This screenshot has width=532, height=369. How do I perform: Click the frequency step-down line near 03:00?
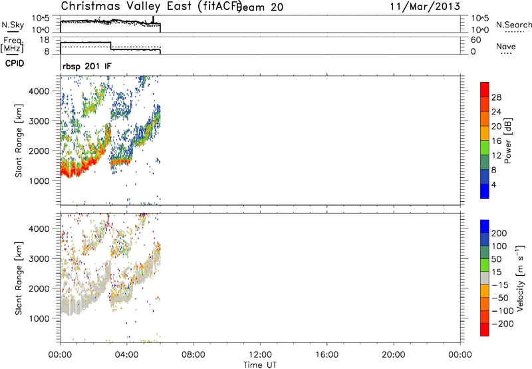[x=111, y=46]
